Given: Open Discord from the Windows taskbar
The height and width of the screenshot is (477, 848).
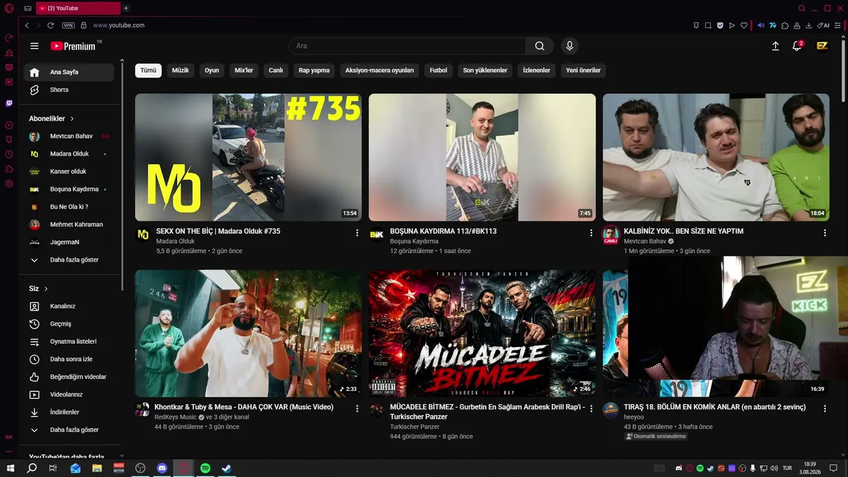Looking at the screenshot, I should (162, 468).
